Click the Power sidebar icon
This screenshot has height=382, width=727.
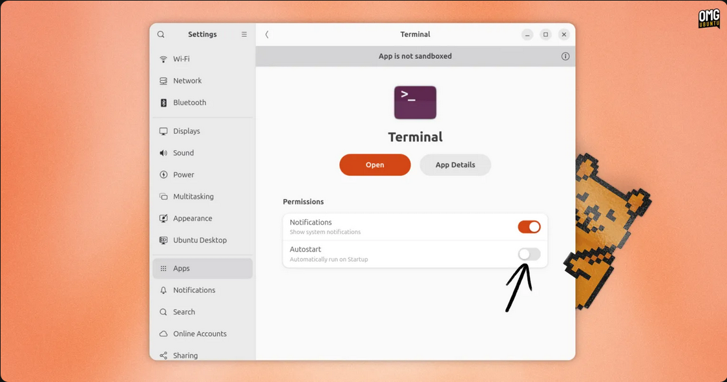click(163, 175)
